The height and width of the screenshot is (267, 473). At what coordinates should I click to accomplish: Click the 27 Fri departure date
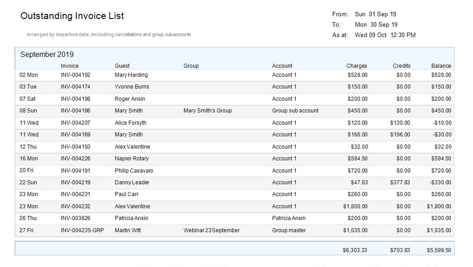pos(27,230)
